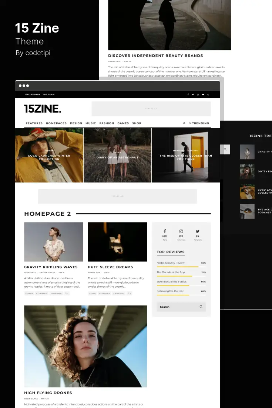Click author Sienna Doe under Puff Sleeve Dreams
This screenshot has width=272, height=408.
coord(94,273)
